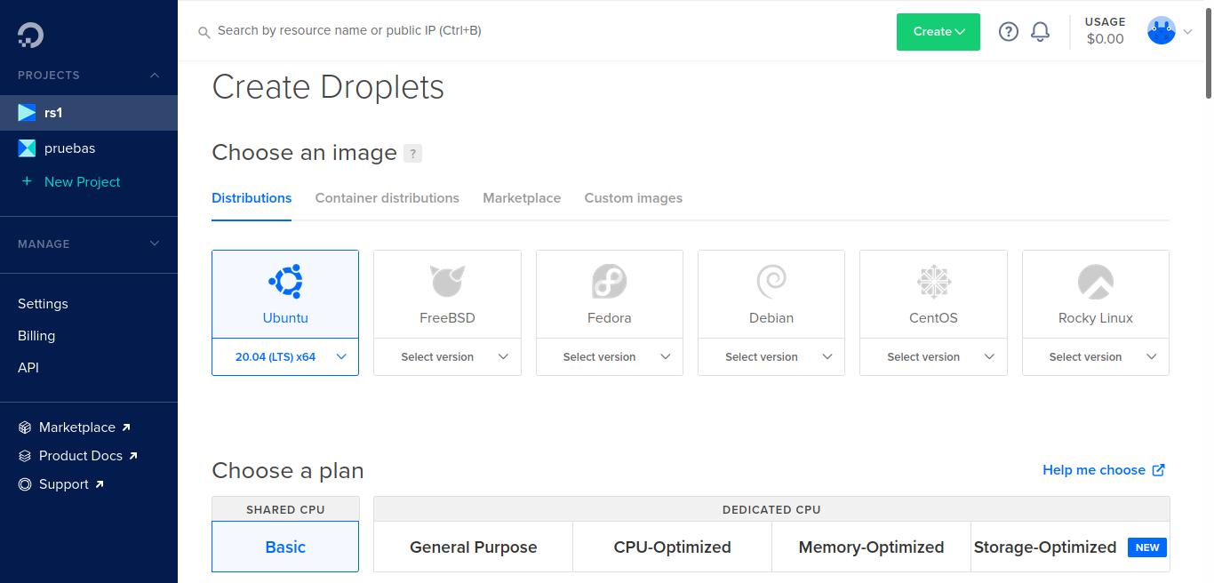Viewport: 1214px width, 583px height.
Task: Click the pruebas project icon
Action: point(27,148)
